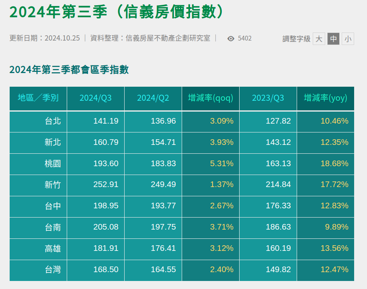Select the 2023/Q3 column header

[268, 98]
